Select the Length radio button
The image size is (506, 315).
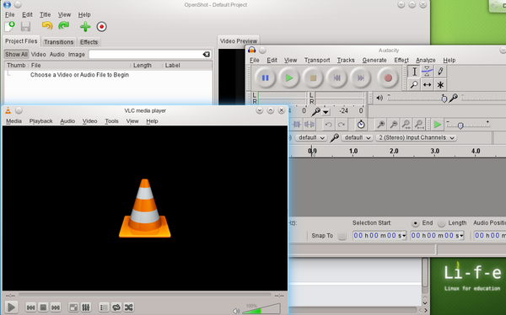pos(441,223)
